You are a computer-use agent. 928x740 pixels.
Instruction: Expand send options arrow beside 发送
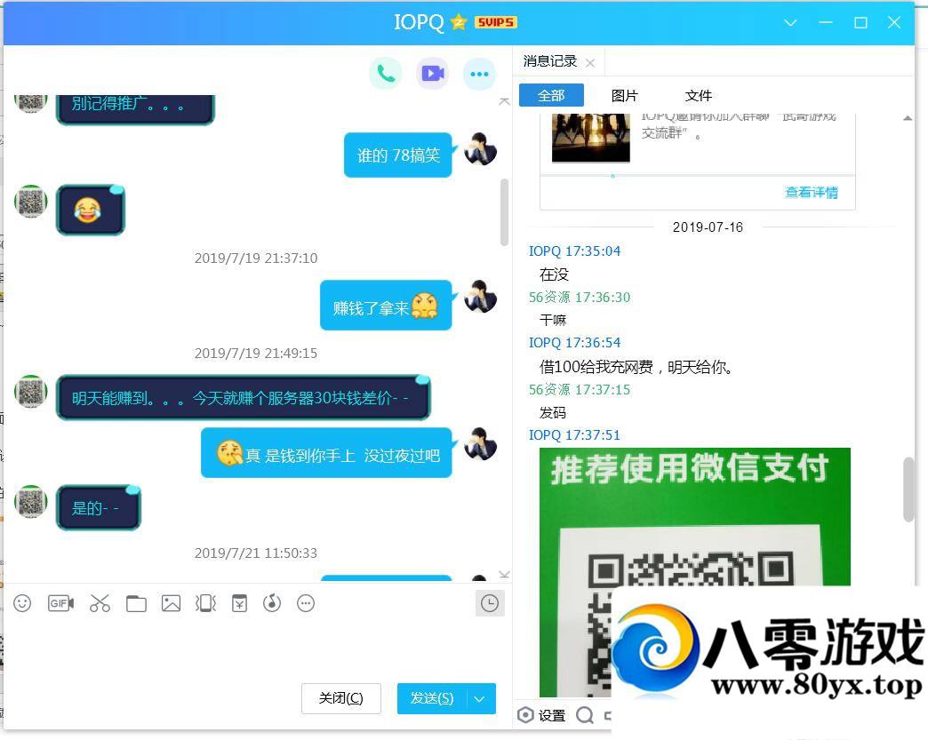tap(480, 698)
